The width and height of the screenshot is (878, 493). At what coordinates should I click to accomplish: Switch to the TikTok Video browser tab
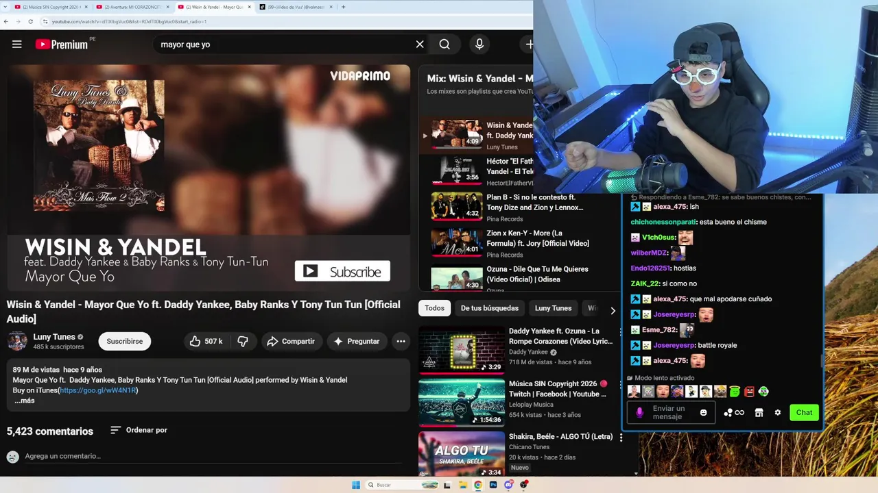(296, 7)
